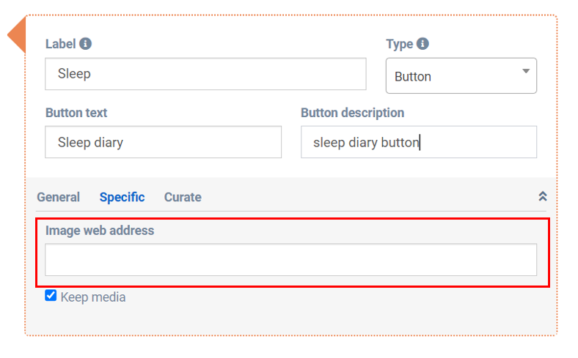Collapse the settings panel with double chevron

click(543, 196)
